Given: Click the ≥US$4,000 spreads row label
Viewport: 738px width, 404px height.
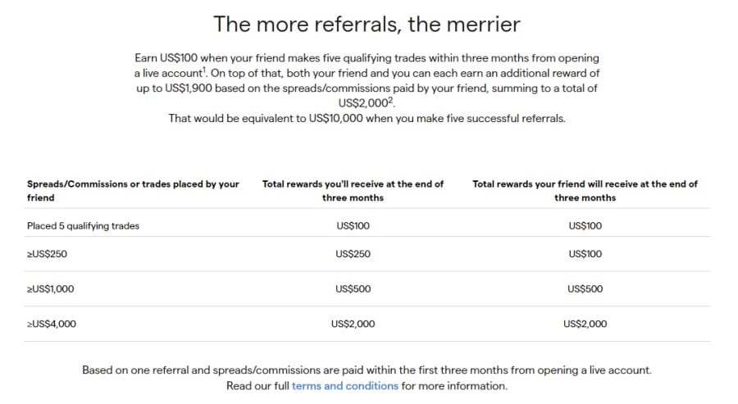Looking at the screenshot, I should [52, 324].
